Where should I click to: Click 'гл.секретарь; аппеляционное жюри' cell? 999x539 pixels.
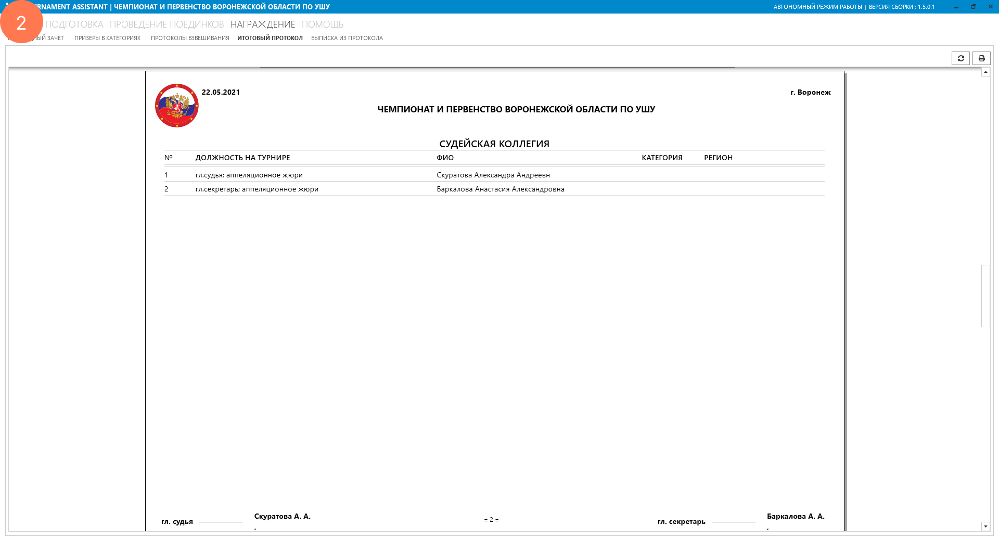click(257, 189)
